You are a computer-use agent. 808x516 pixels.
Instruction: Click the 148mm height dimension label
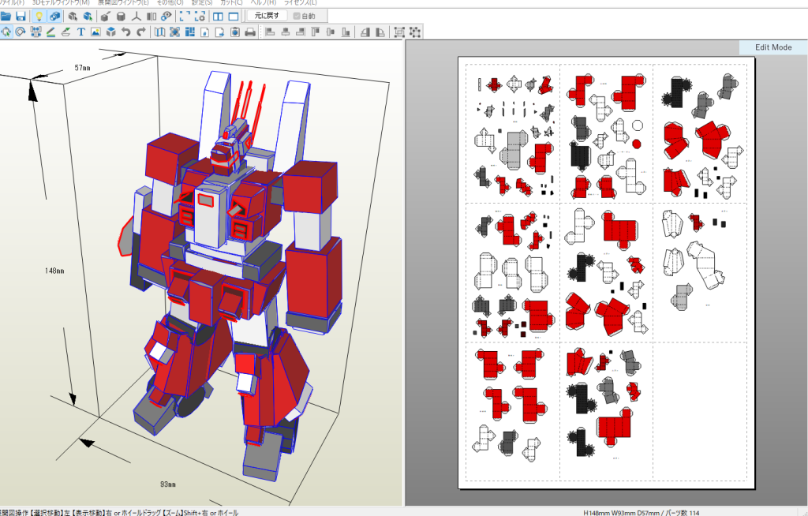54,271
